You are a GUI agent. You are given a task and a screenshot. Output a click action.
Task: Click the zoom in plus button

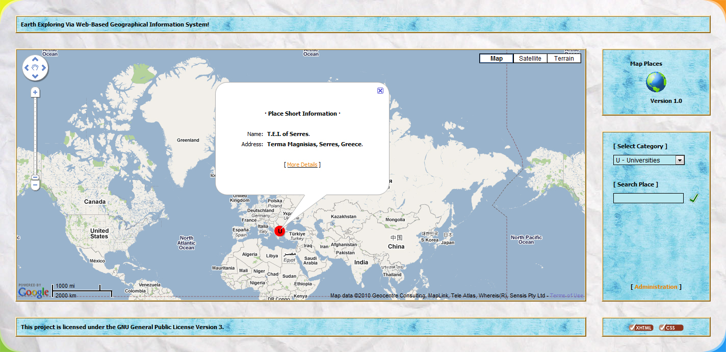(x=35, y=92)
